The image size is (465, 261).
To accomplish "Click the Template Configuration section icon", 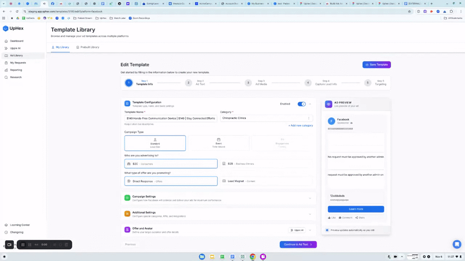I will (127, 104).
